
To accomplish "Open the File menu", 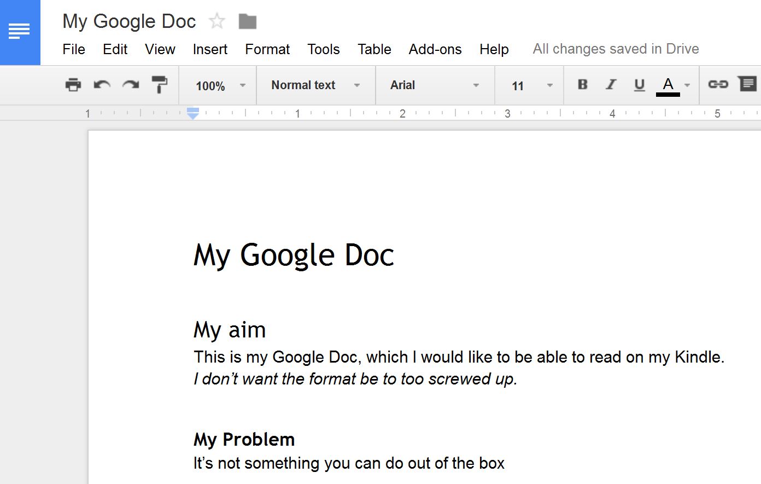I will coord(74,49).
